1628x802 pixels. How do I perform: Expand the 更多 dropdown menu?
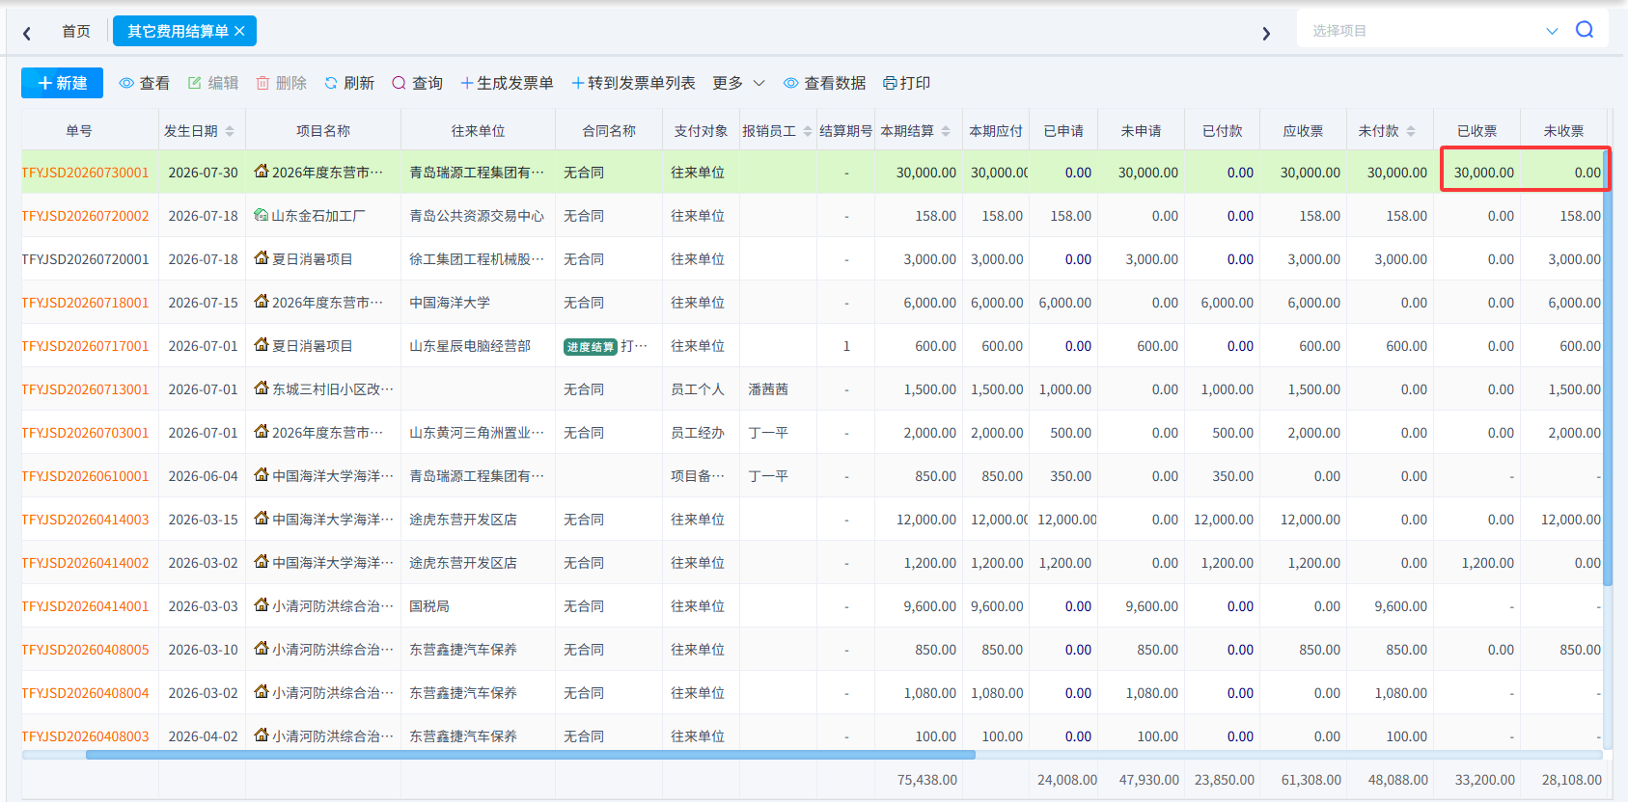tap(738, 83)
